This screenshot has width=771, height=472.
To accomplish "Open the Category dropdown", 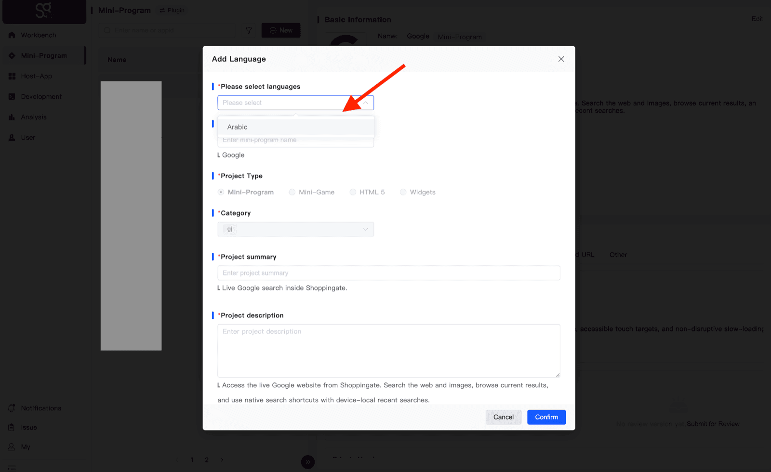I will (295, 229).
